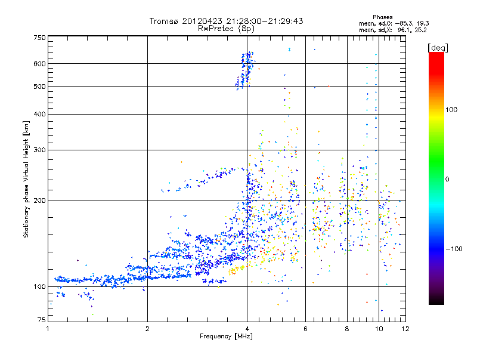The width and height of the screenshot is (477, 358).
Task: Click the x-axis tick label '10'
Action: pos(379,329)
